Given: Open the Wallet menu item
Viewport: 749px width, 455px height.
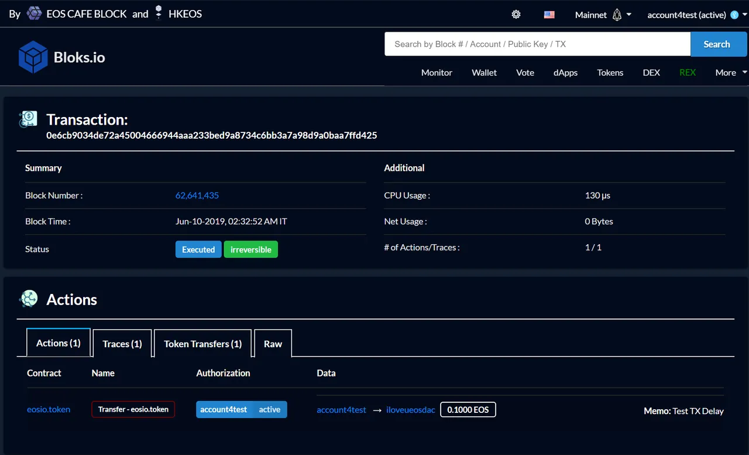Looking at the screenshot, I should [484, 73].
